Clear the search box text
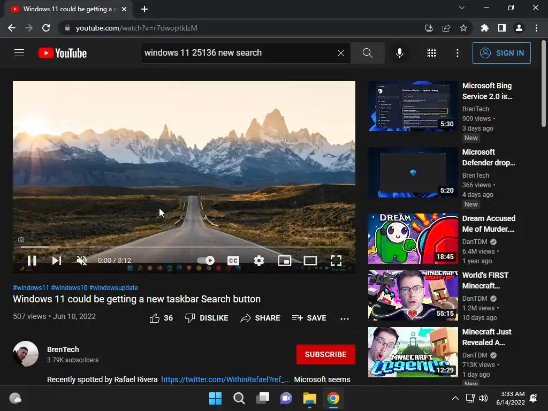 [x=341, y=53]
